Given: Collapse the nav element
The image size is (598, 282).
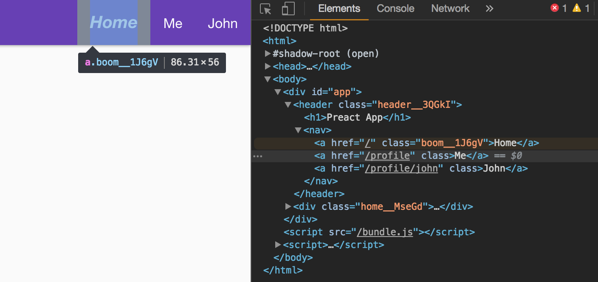Looking at the screenshot, I should pyautogui.click(x=298, y=130).
